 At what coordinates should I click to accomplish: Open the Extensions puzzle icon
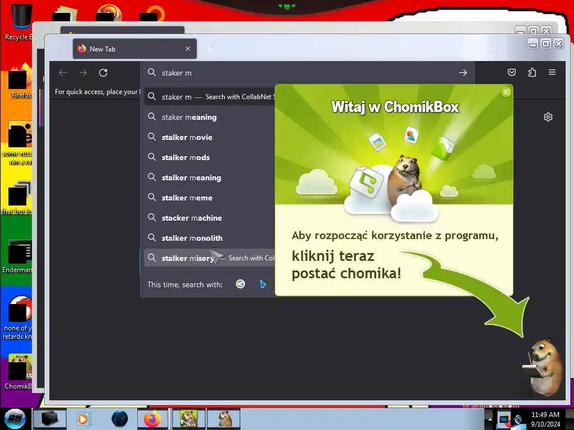coord(532,72)
